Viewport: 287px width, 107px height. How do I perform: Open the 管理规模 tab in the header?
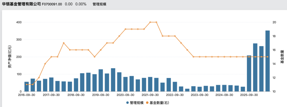99,4
